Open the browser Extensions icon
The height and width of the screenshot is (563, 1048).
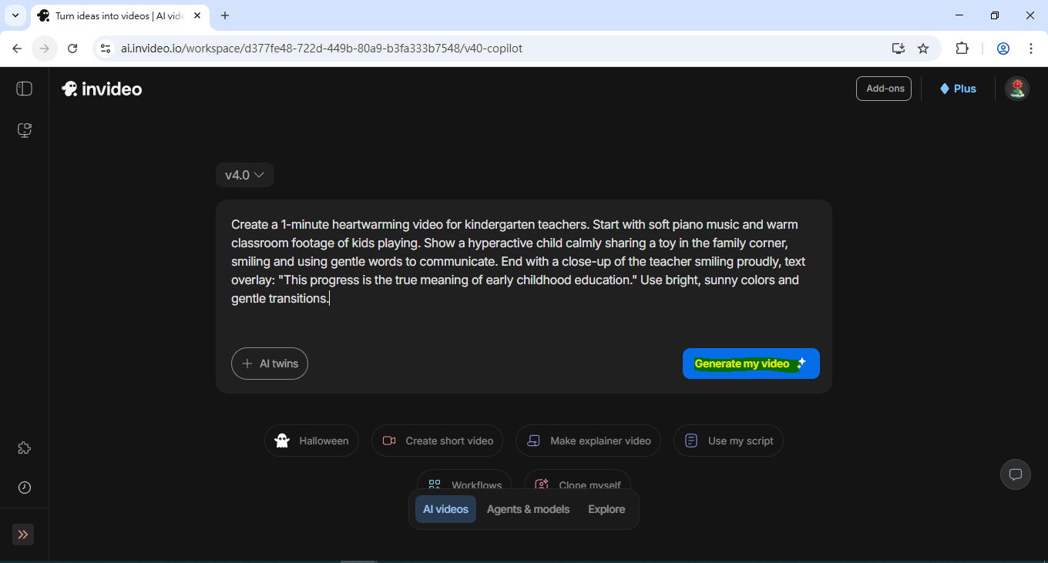pos(962,49)
